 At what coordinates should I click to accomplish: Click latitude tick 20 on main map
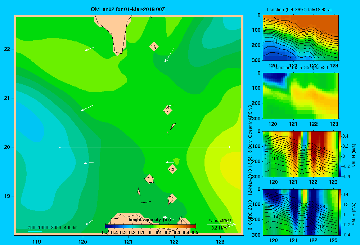[7, 147]
